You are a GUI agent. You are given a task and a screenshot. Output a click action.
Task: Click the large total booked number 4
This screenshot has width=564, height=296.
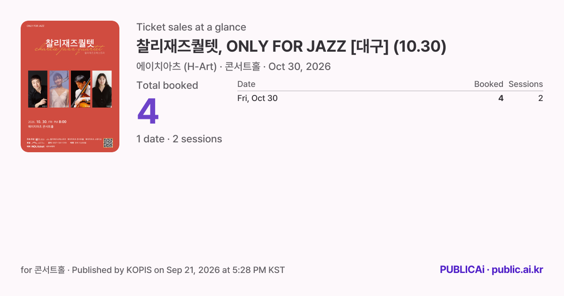[148, 111]
